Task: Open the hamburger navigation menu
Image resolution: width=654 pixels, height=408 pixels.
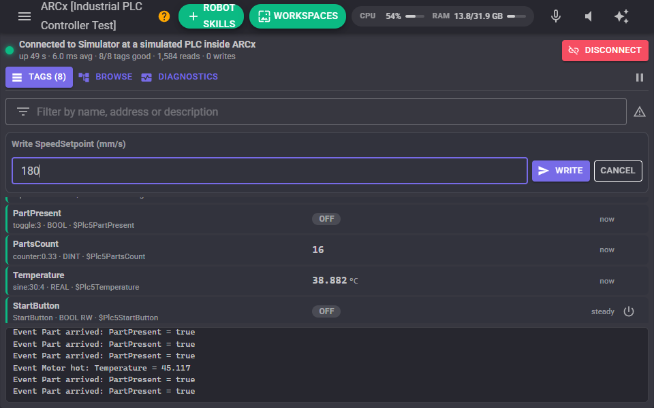Action: [25, 16]
